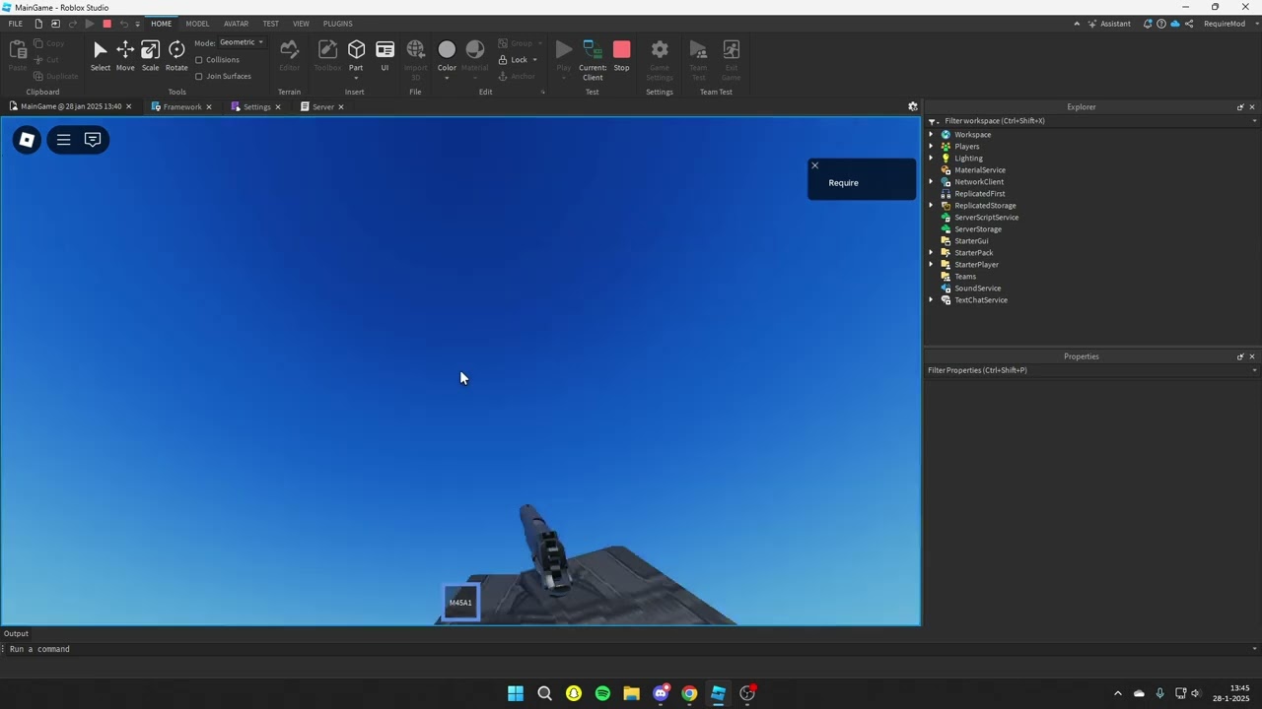
Task: Open the Share icon
Action: pyautogui.click(x=1189, y=24)
